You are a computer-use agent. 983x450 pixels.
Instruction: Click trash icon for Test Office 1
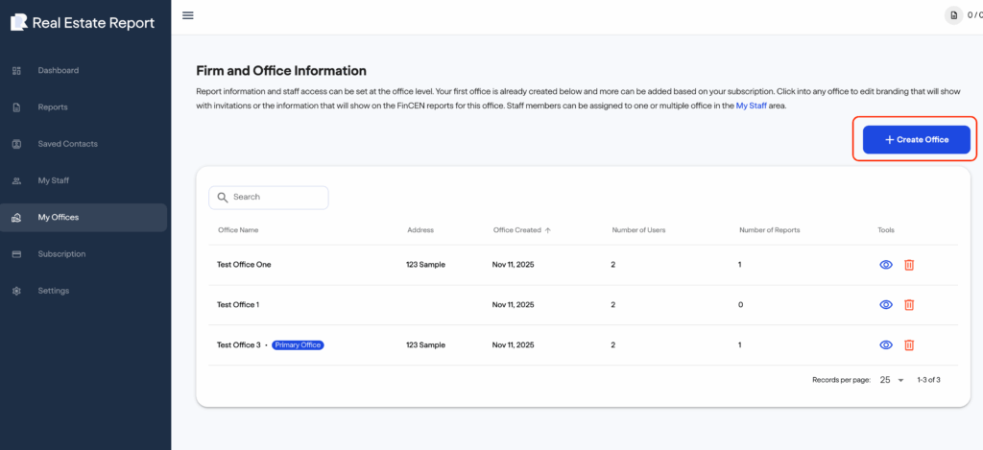pyautogui.click(x=909, y=305)
